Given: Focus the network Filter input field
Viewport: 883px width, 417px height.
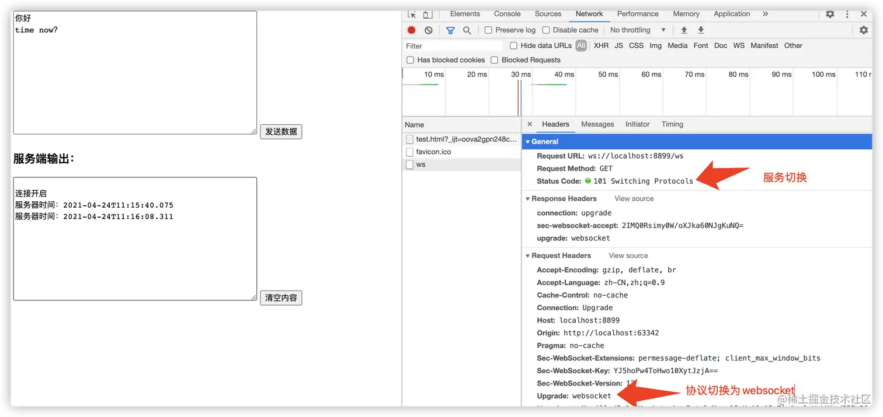Looking at the screenshot, I should [453, 46].
